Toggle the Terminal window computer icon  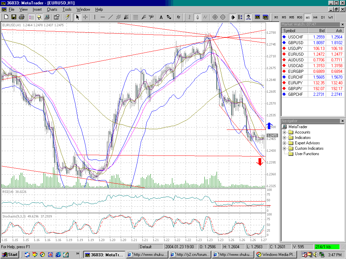click(47, 17)
